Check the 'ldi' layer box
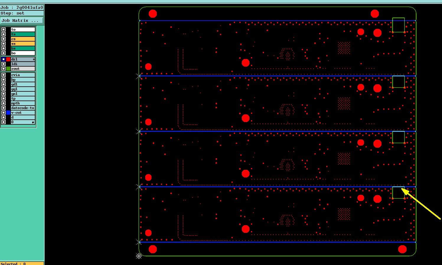This screenshot has width=442, height=265. pyautogui.click(x=4, y=64)
